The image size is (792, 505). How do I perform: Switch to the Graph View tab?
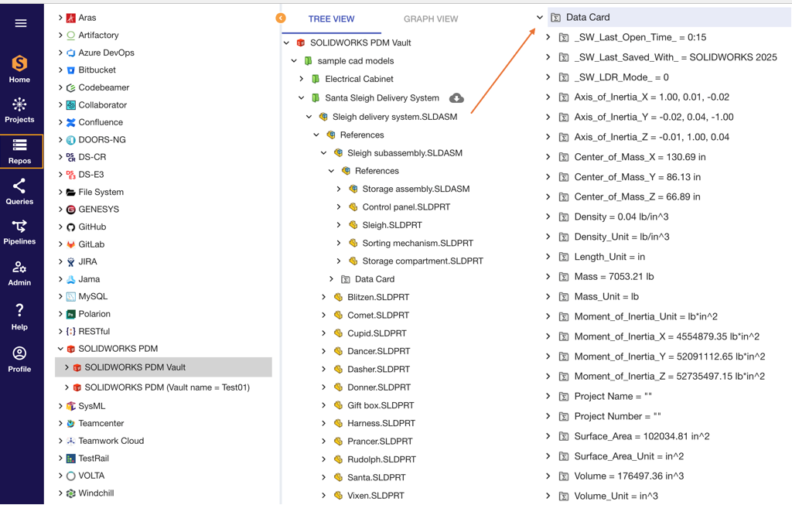[431, 19]
